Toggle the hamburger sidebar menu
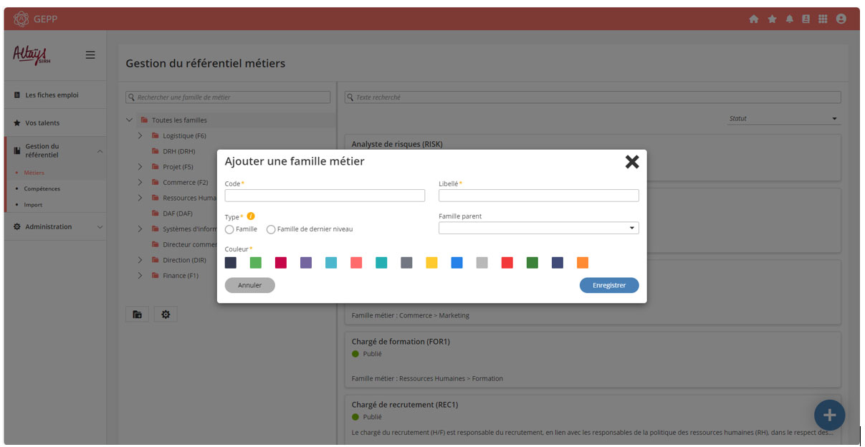The image size is (865, 447). click(90, 54)
